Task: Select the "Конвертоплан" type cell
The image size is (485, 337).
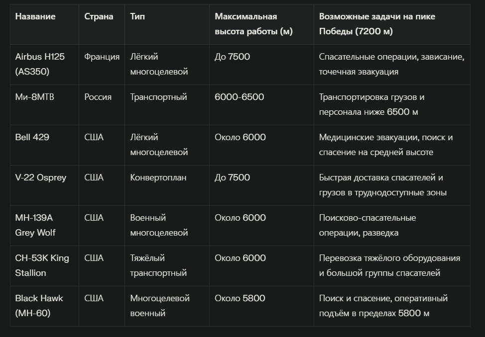Action: [158, 177]
